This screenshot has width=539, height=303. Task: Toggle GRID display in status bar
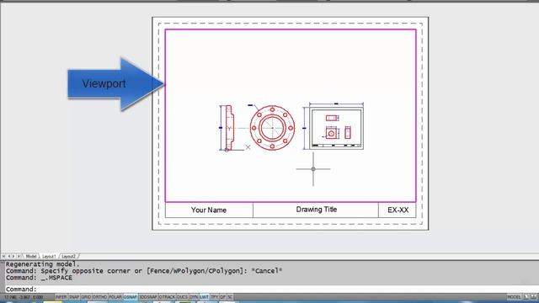(86, 297)
